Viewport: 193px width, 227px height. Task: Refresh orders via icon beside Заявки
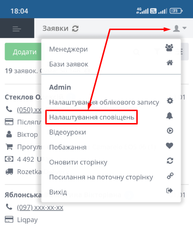click(75, 29)
